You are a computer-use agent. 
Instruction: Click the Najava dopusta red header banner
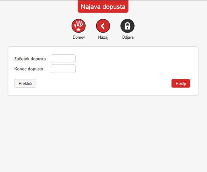pyautogui.click(x=103, y=6)
